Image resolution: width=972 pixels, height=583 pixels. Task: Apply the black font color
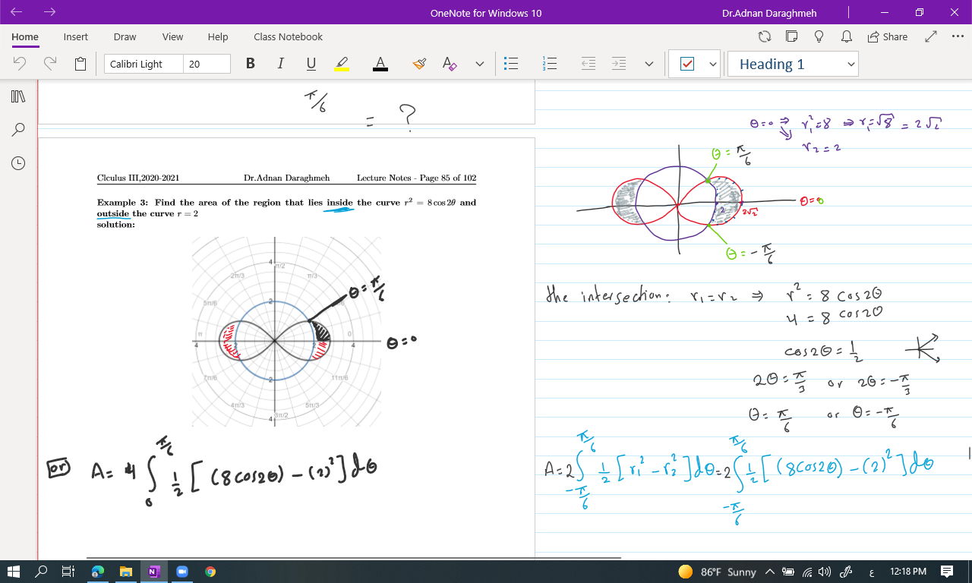380,64
